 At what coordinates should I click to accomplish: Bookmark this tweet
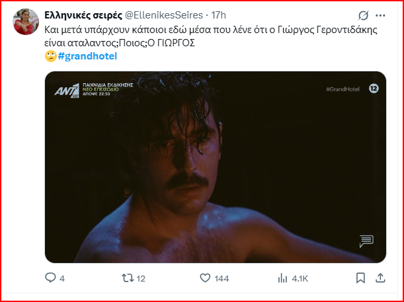[360, 278]
